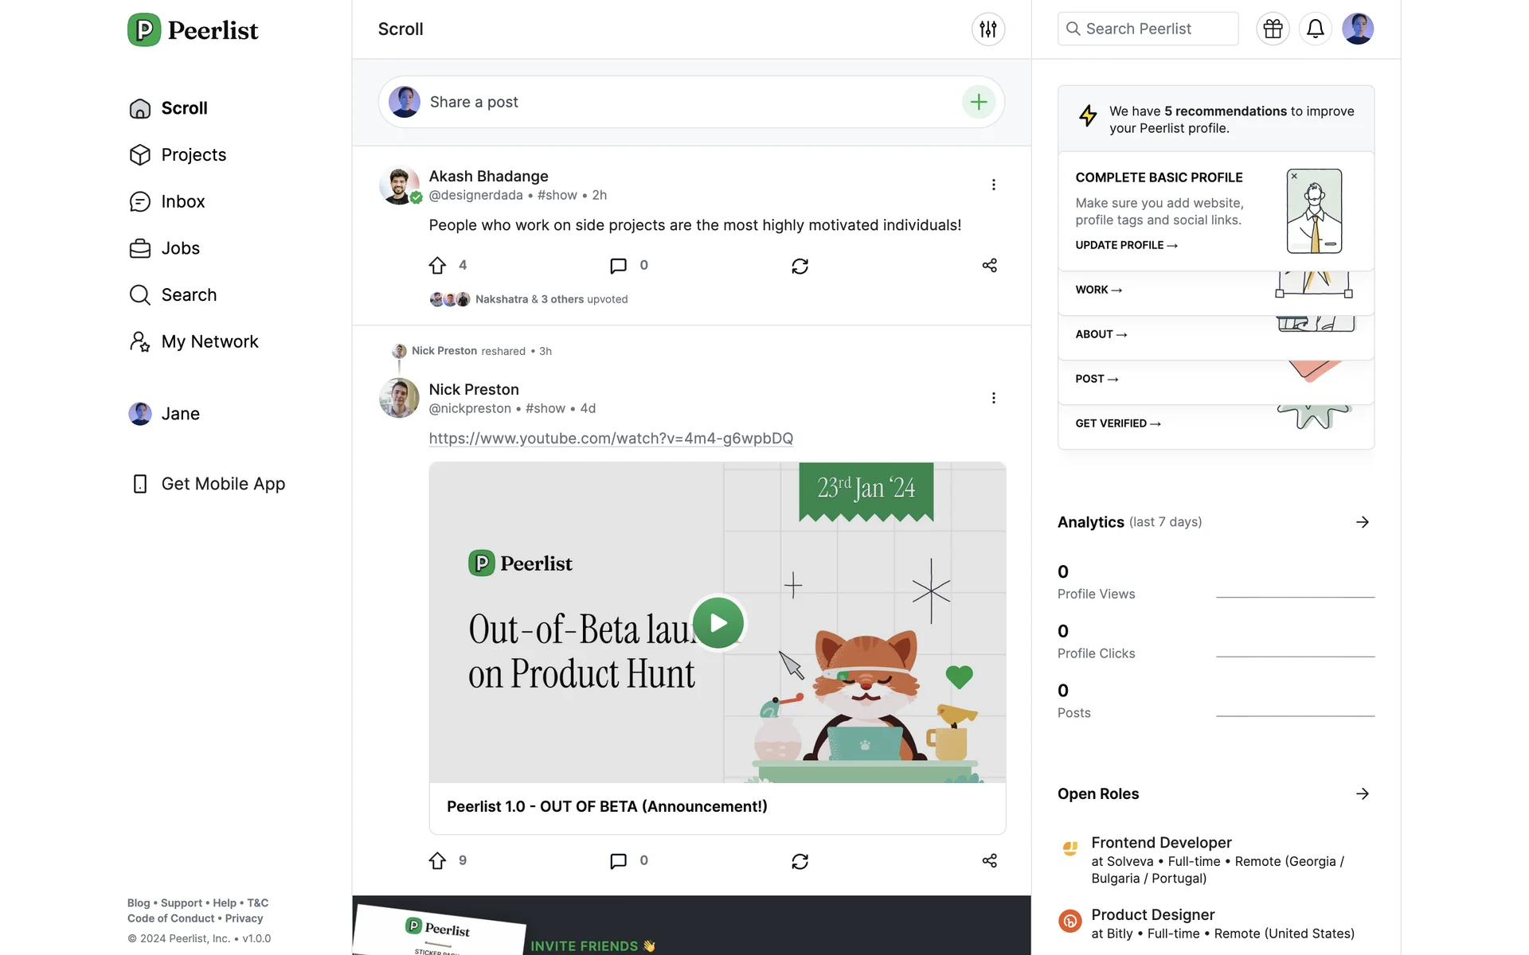Open the notifications bell

(1316, 29)
